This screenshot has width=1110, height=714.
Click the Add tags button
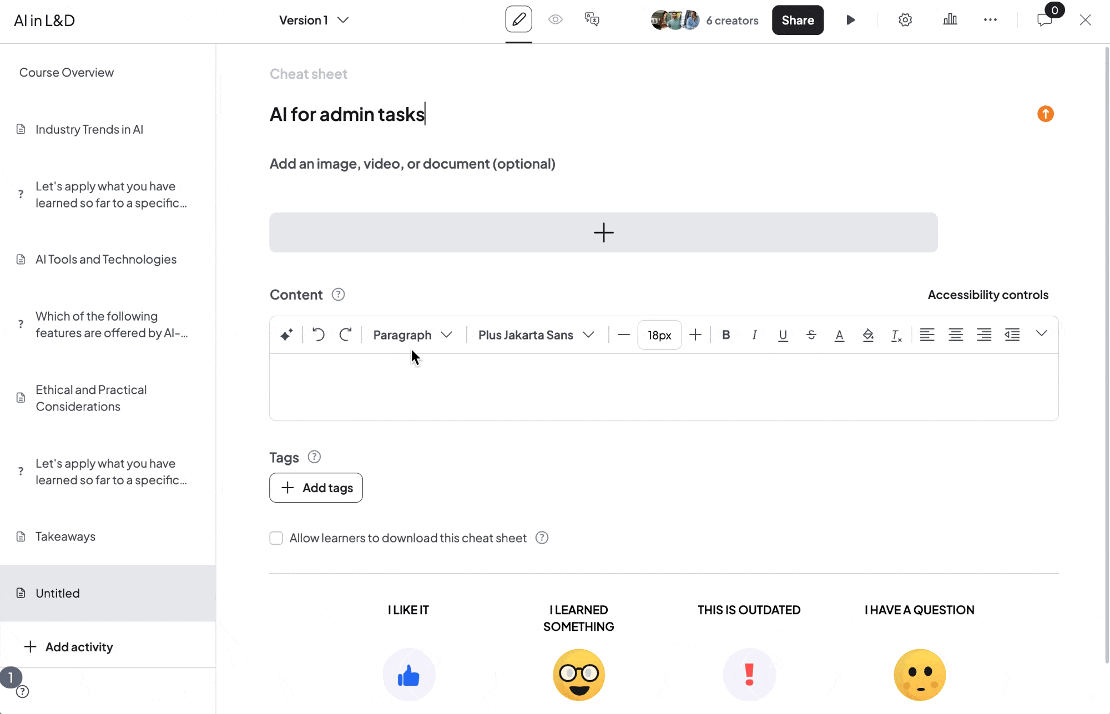(316, 488)
